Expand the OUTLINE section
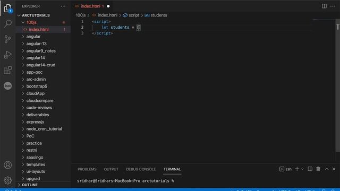The height and width of the screenshot is (191, 340). pos(30,185)
